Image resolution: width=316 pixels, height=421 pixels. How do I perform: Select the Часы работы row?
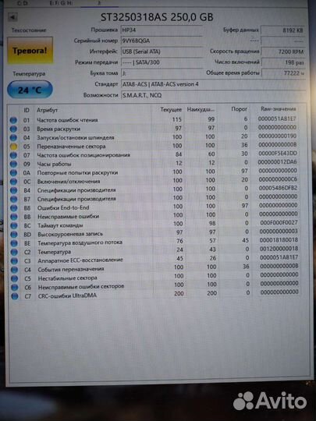click(x=154, y=163)
